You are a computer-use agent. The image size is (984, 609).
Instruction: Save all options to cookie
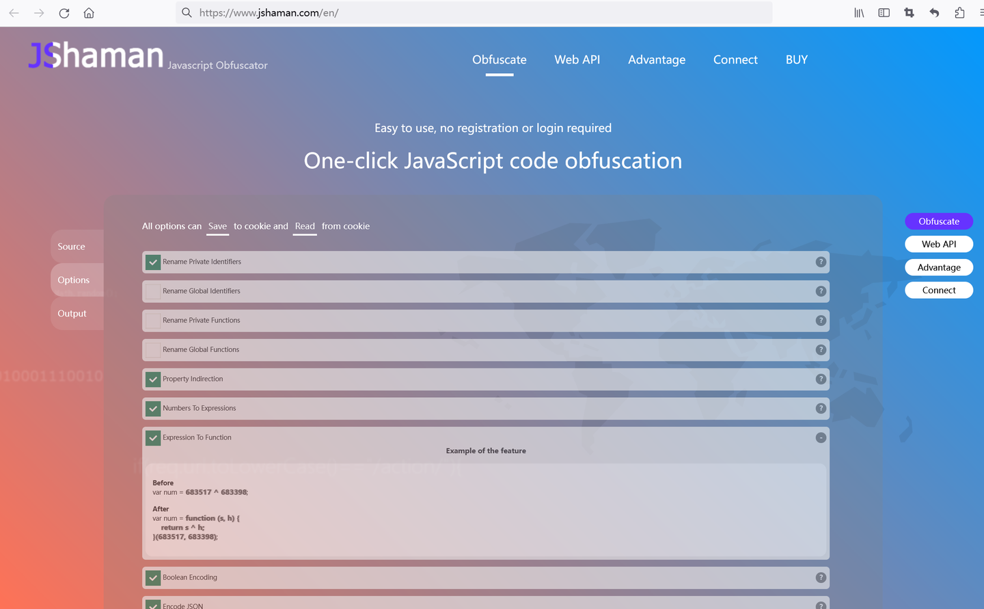(x=217, y=226)
